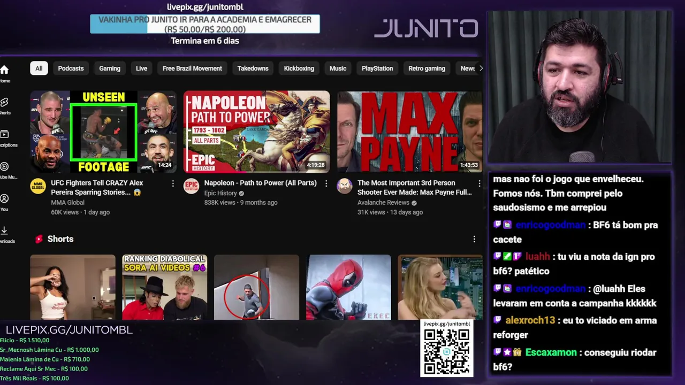Open the Ranking Diabolical Sora AI short
Image resolution: width=685 pixels, height=385 pixels.
(165, 287)
